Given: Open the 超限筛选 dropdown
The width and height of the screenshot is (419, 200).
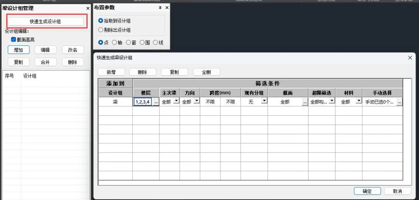Looking at the screenshot, I should pos(332,101).
